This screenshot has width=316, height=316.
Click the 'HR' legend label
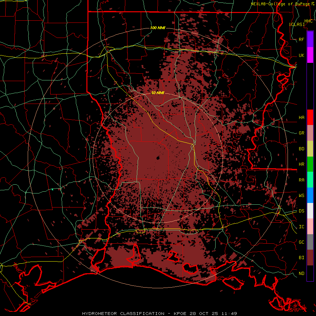pos(301,164)
